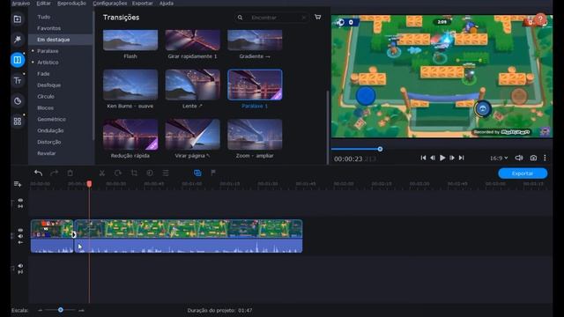Open the Configurações menu
This screenshot has height=317, width=564.
click(x=109, y=4)
